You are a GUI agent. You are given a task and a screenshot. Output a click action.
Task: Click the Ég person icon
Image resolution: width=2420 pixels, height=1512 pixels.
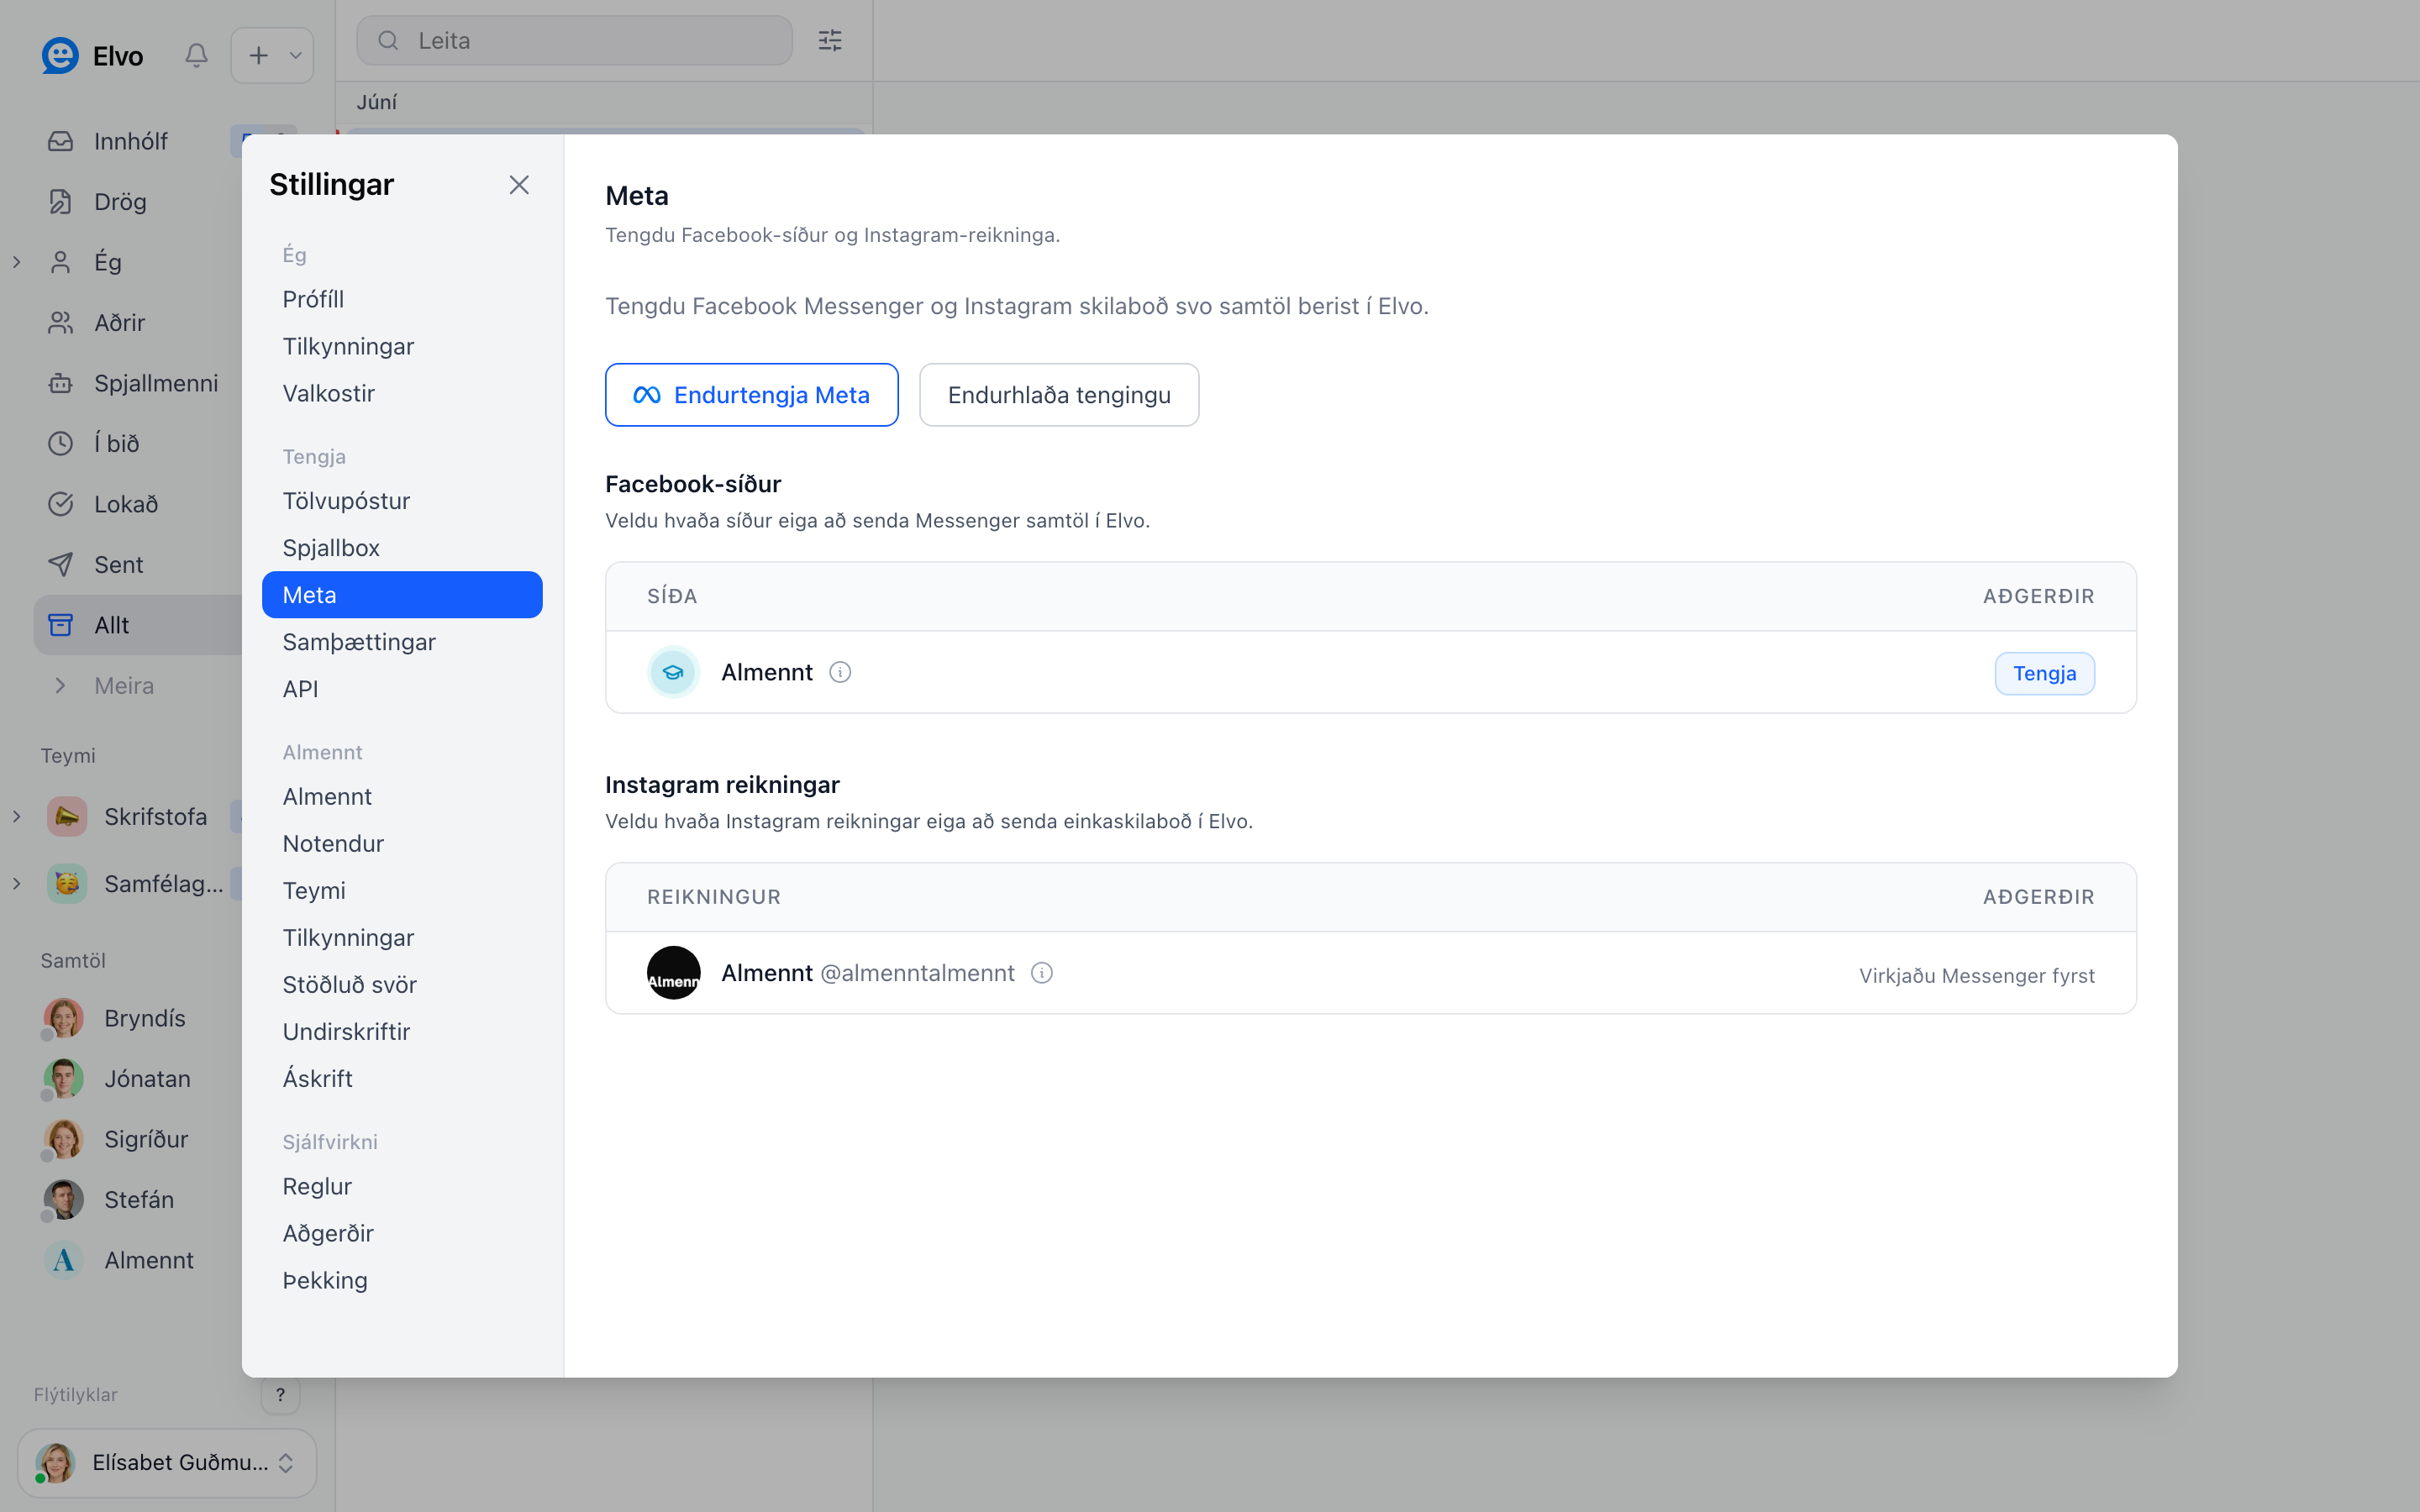tap(61, 262)
